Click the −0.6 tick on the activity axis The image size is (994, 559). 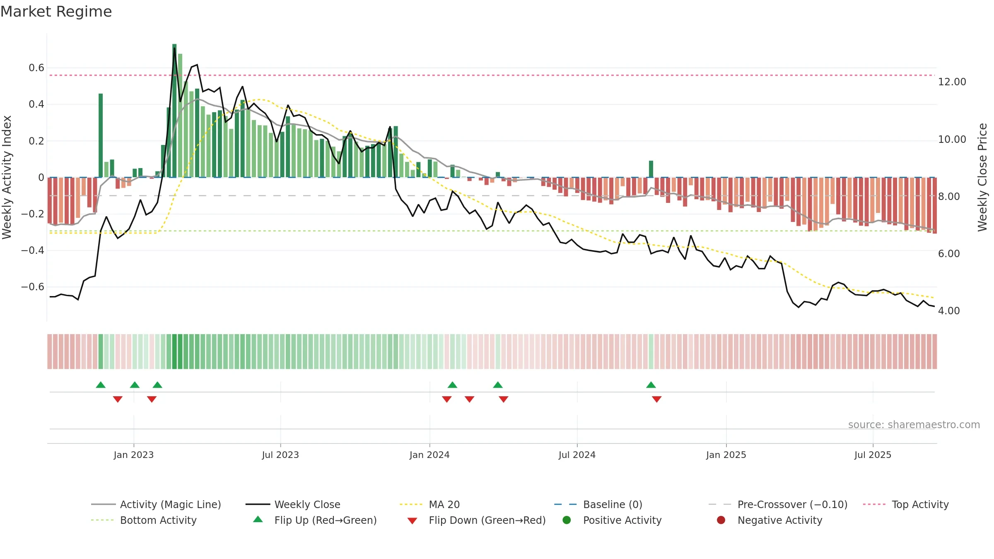tap(33, 287)
